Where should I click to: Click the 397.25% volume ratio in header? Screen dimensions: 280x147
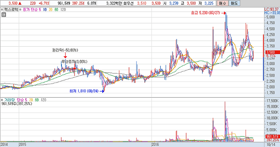tap(78, 3)
